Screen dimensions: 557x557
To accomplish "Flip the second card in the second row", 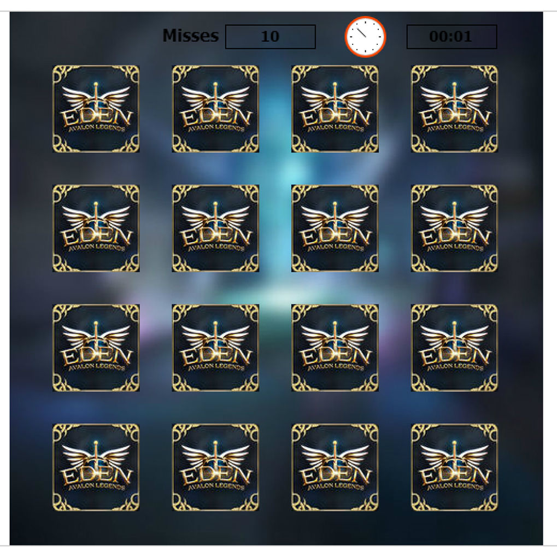I will [215, 228].
